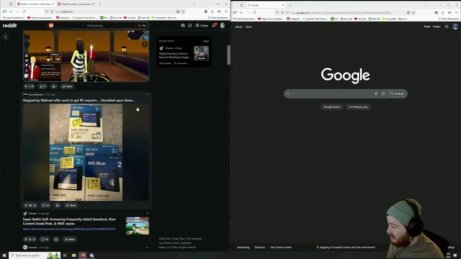The width and height of the screenshot is (461, 259).
Task: Give award on Super Battle Golf post
Action: 56,239
